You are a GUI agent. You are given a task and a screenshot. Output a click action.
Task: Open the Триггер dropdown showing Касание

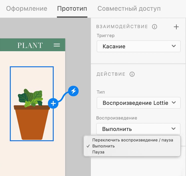coord(139,46)
